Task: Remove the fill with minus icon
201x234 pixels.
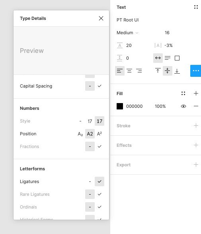Action: [x=196, y=106]
